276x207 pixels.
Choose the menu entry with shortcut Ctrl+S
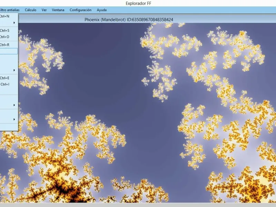click(x=9, y=30)
